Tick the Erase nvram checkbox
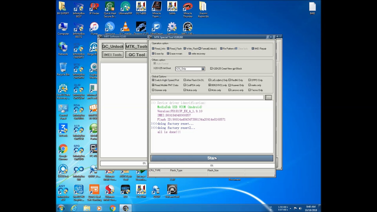The height and width of the screenshot is (212, 377). click(168, 54)
